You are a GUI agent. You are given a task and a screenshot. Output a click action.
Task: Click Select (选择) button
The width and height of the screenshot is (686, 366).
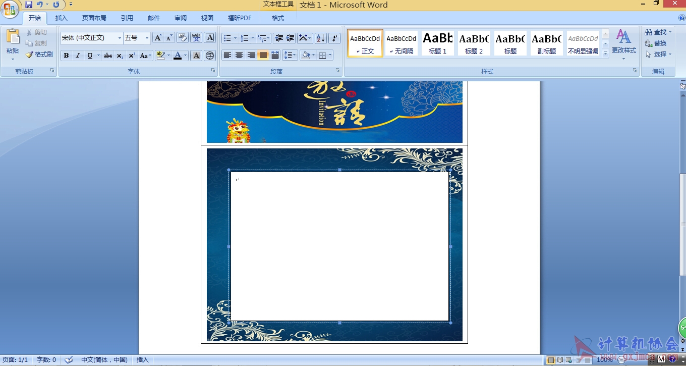[658, 55]
